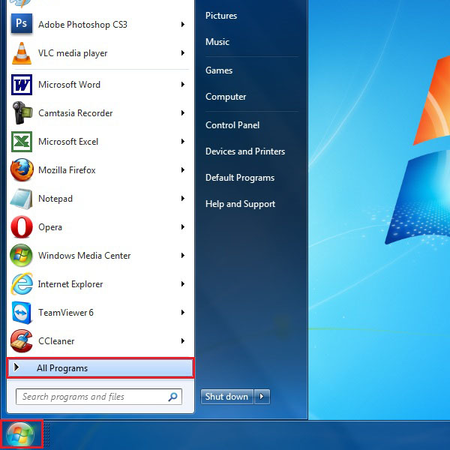Expand Notepad jump list arrow

[x=183, y=198]
